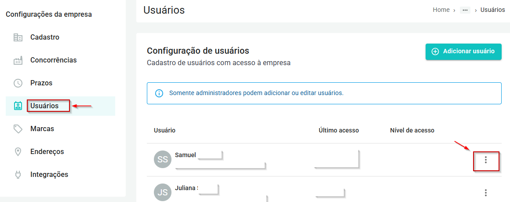Click the Integrações plug icon
510x202 pixels.
pos(18,175)
